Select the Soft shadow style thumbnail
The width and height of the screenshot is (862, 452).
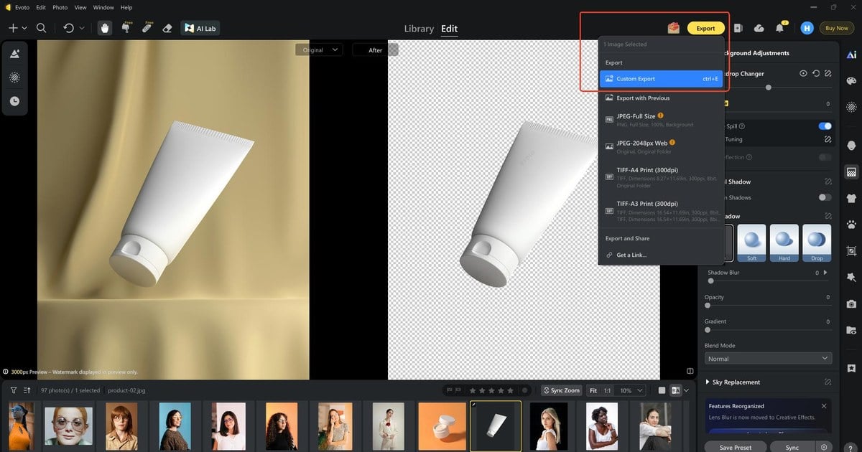click(751, 243)
